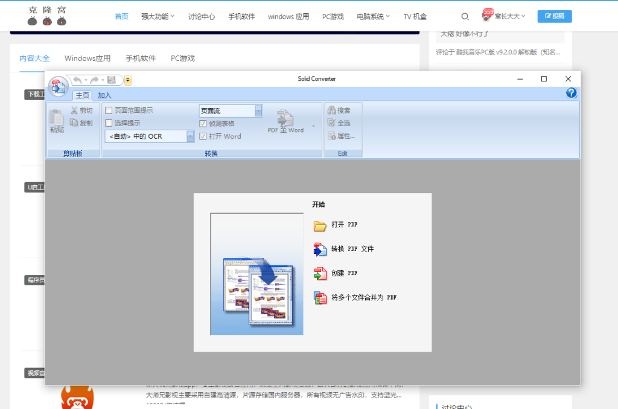
Task: Click 创建 PDF icon on start page
Action: pos(320,273)
